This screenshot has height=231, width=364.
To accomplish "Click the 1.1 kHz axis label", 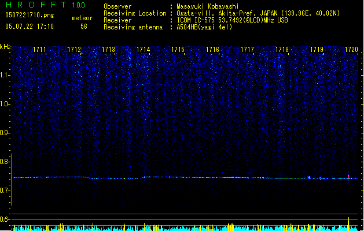I will coord(5,75).
